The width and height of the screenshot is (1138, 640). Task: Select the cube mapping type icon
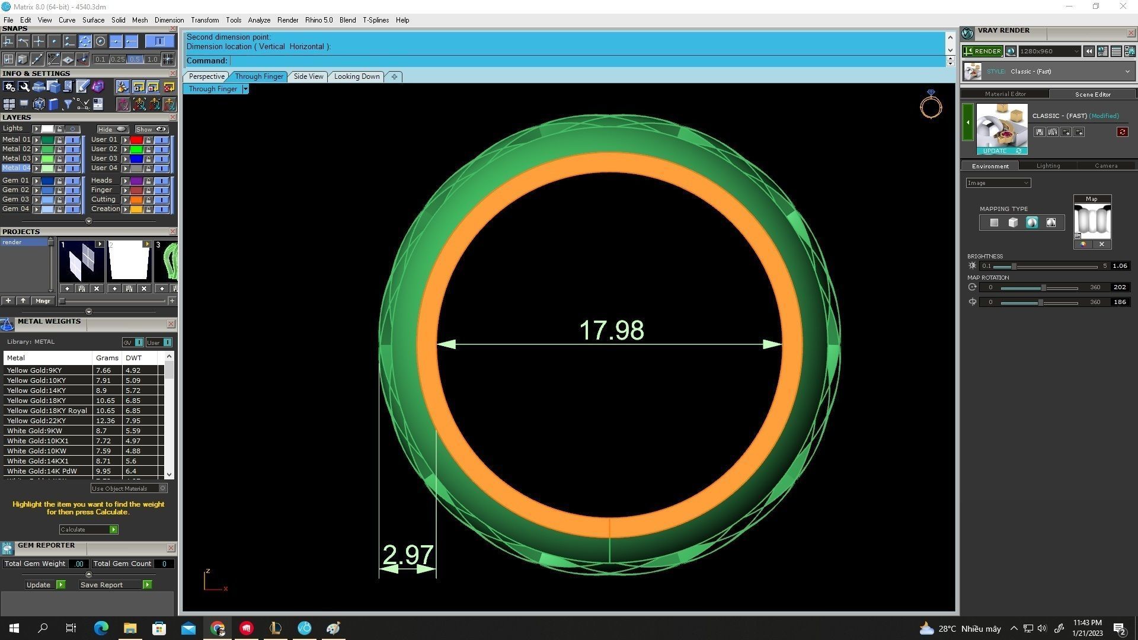coord(1013,223)
